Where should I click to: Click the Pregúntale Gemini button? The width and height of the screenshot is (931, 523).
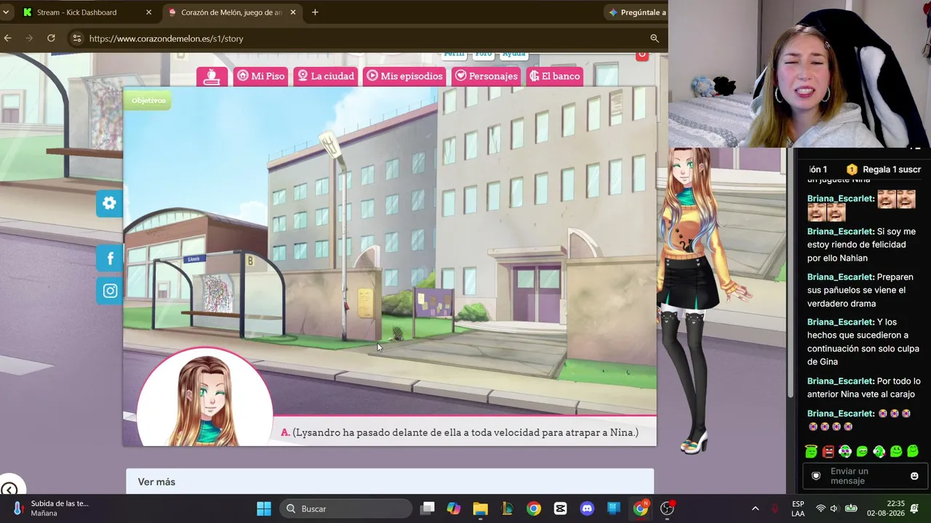pos(637,12)
